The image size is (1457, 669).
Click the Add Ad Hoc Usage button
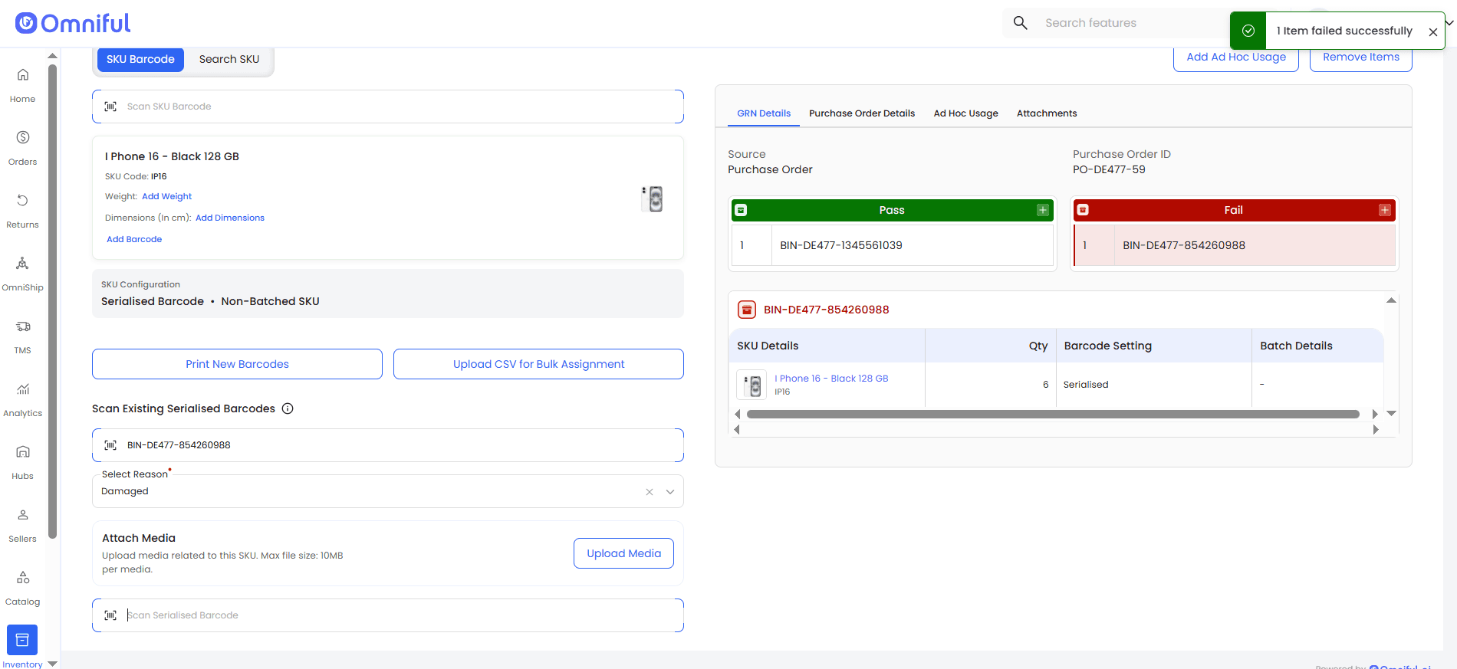(x=1236, y=57)
